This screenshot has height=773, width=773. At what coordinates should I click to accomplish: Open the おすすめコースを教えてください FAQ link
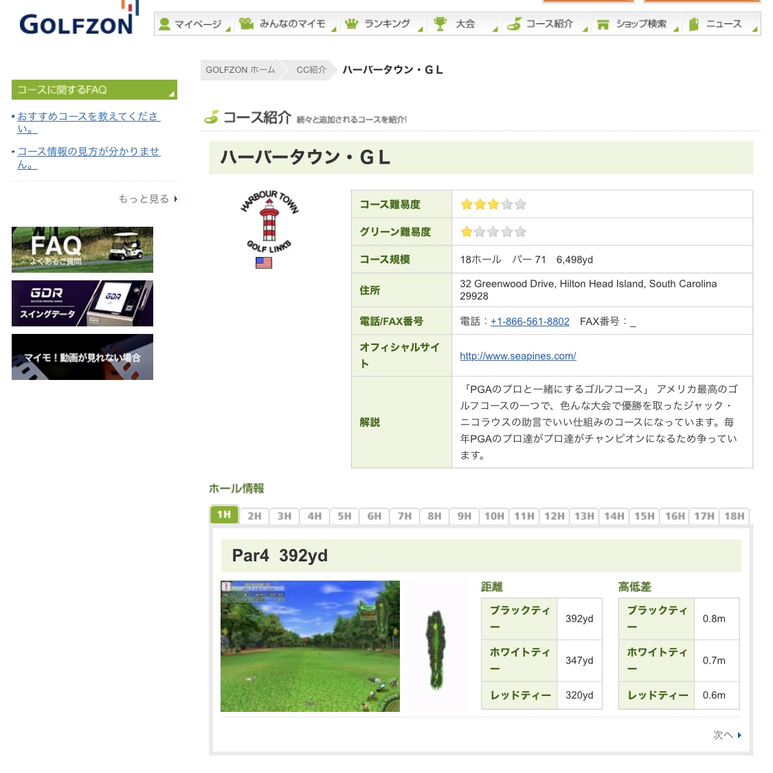pos(89,122)
